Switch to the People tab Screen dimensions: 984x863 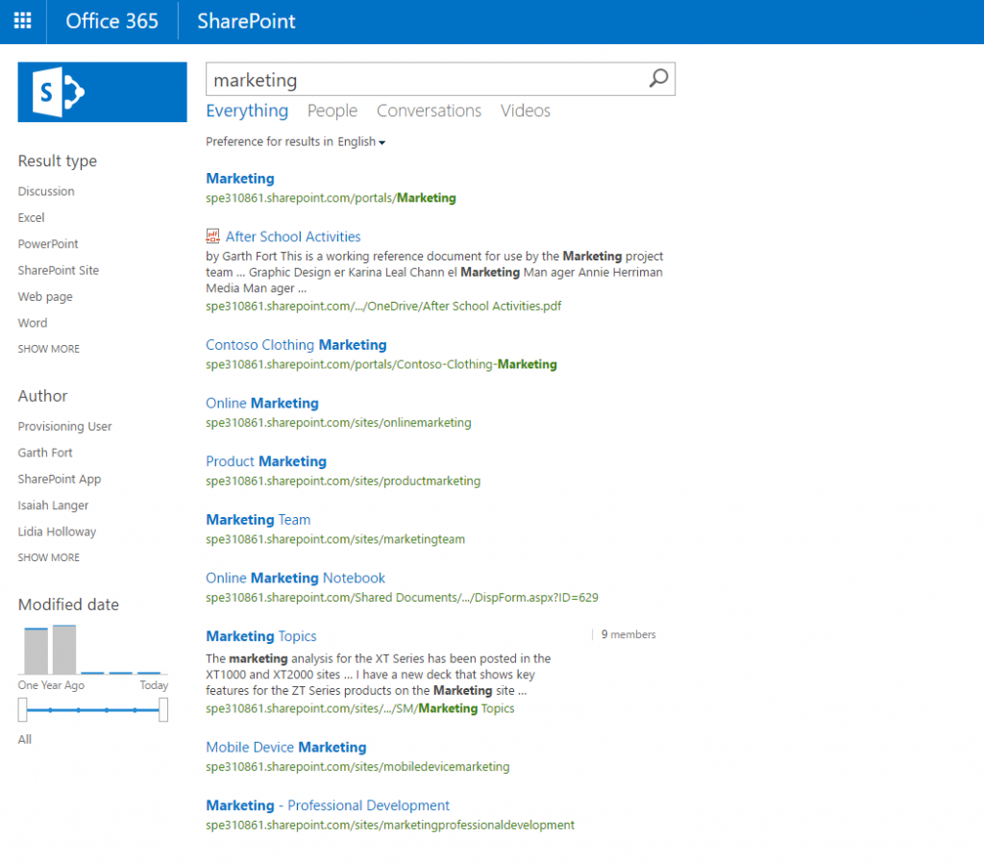(332, 111)
